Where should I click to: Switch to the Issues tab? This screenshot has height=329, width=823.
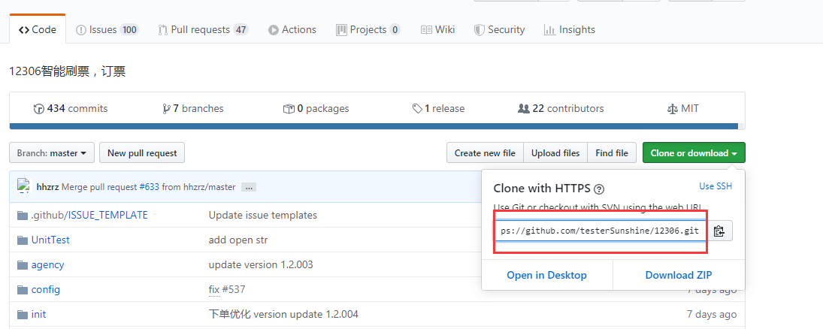tap(107, 29)
